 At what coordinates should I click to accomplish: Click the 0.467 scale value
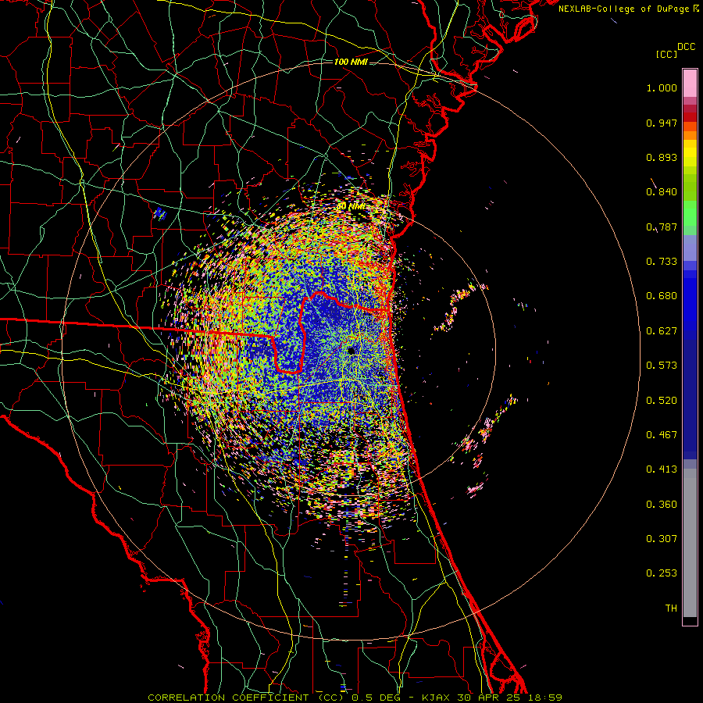coord(662,435)
